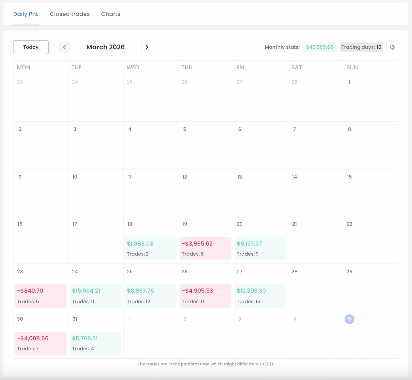Open the $15,954.21 PnL card on March 24
The width and height of the screenshot is (412, 380).
(96, 296)
